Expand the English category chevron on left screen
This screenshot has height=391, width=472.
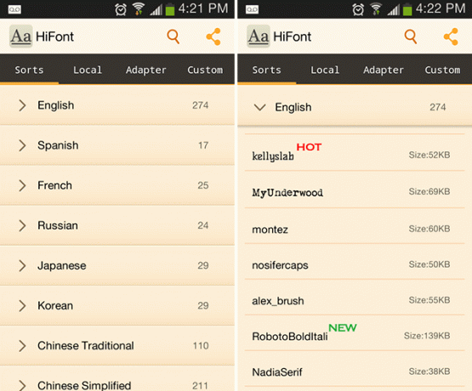click(22, 105)
